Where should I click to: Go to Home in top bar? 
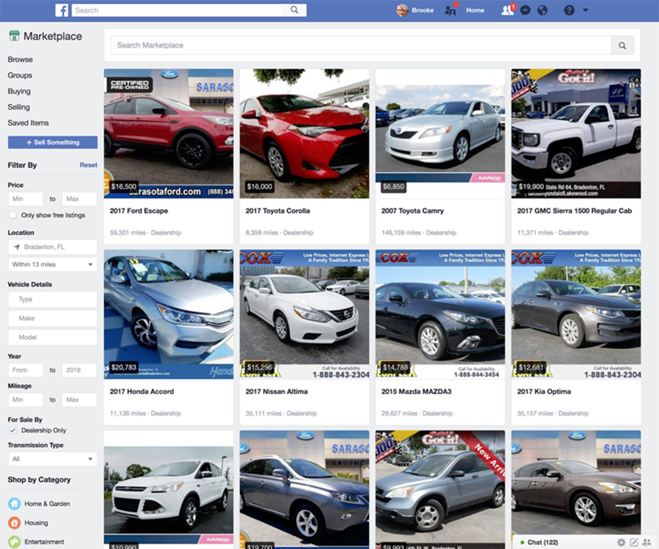click(475, 10)
